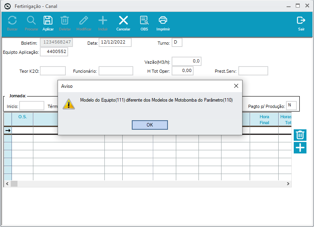Click the Deletar trash icon in toolbar
Screen dimensions: 314x227
[65, 21]
